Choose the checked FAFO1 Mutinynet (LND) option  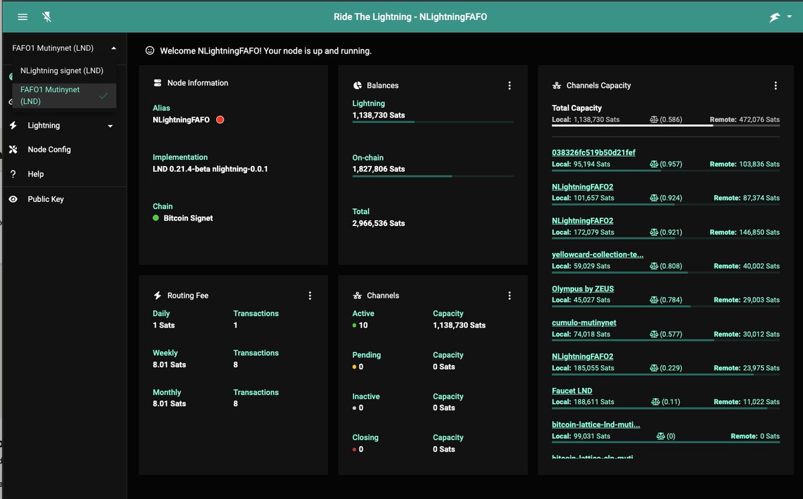tap(64, 96)
